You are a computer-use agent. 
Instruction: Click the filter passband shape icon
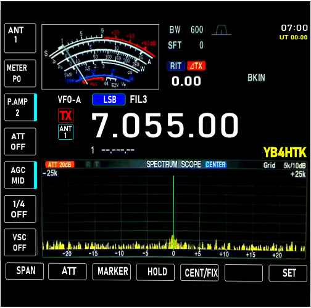point(222,30)
